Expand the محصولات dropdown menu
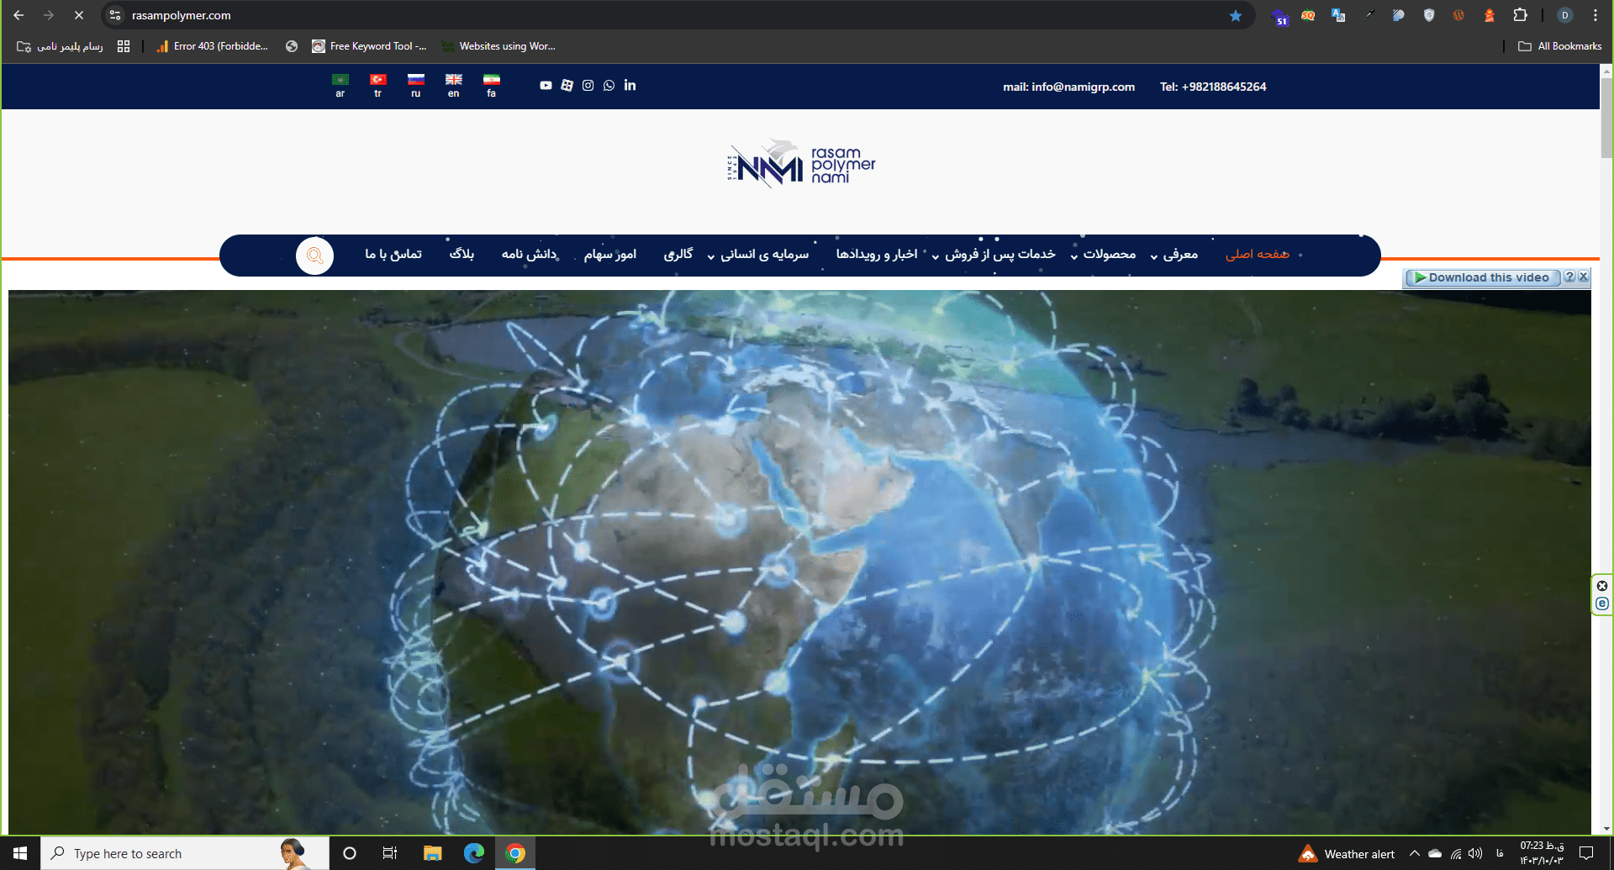This screenshot has height=870, width=1614. 1103,255
